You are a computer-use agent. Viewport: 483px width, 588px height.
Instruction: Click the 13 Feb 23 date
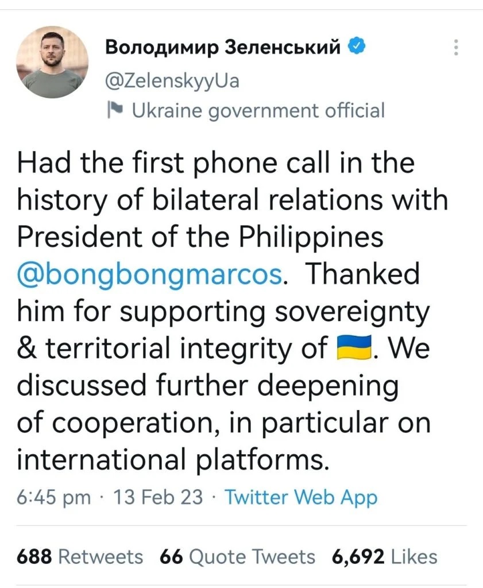159,497
